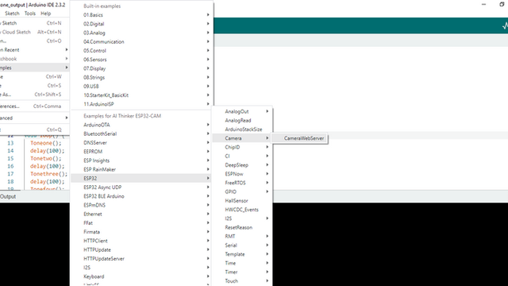Open the FFat examples
The width and height of the screenshot is (508, 286).
coord(141,222)
